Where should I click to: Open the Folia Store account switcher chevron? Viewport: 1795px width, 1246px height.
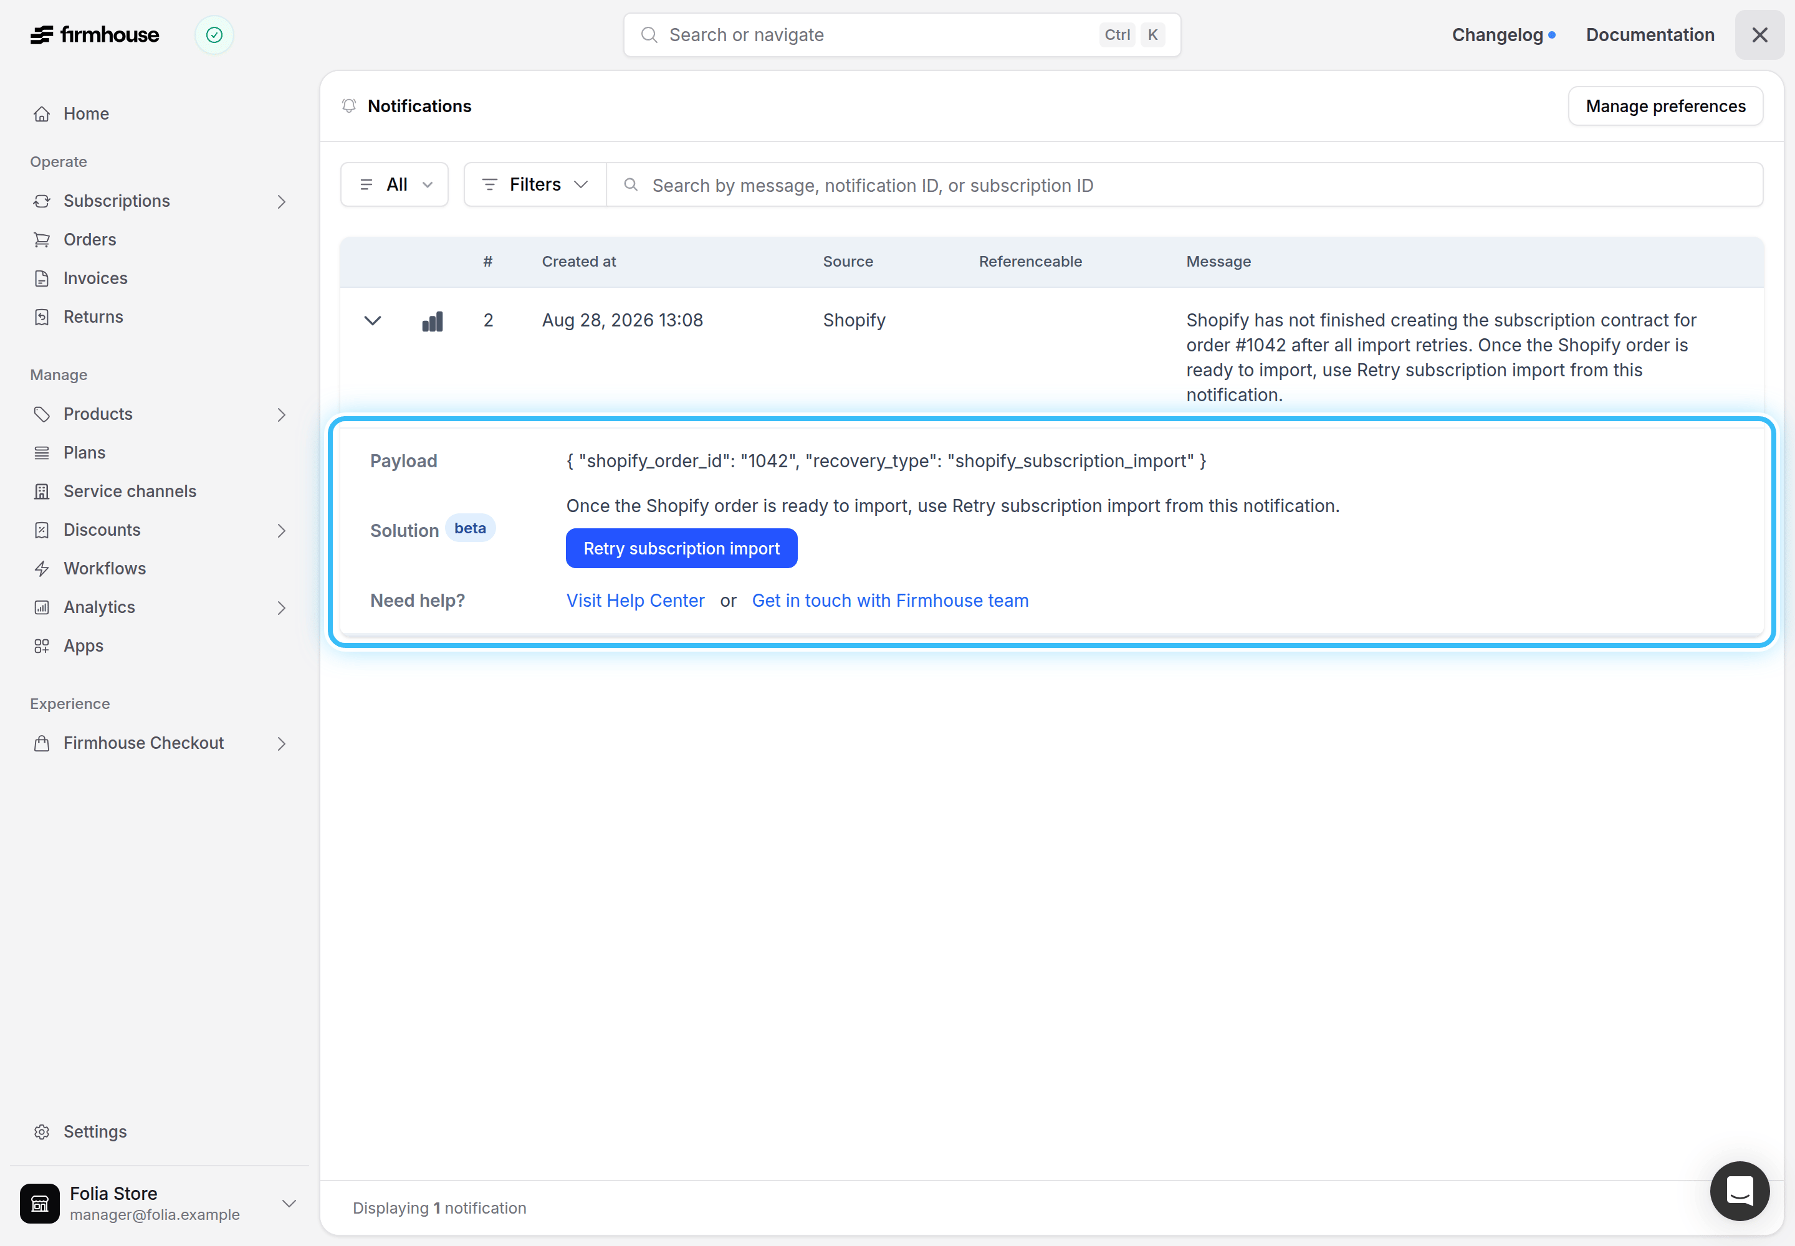click(289, 1203)
